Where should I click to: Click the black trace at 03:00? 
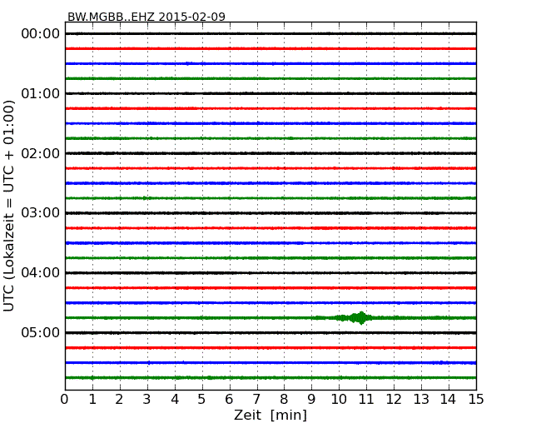click(x=270, y=213)
